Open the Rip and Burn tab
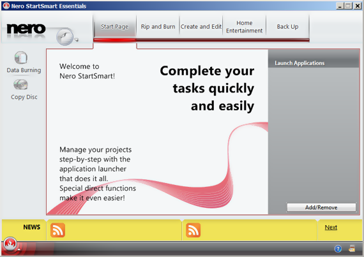 pyautogui.click(x=158, y=26)
